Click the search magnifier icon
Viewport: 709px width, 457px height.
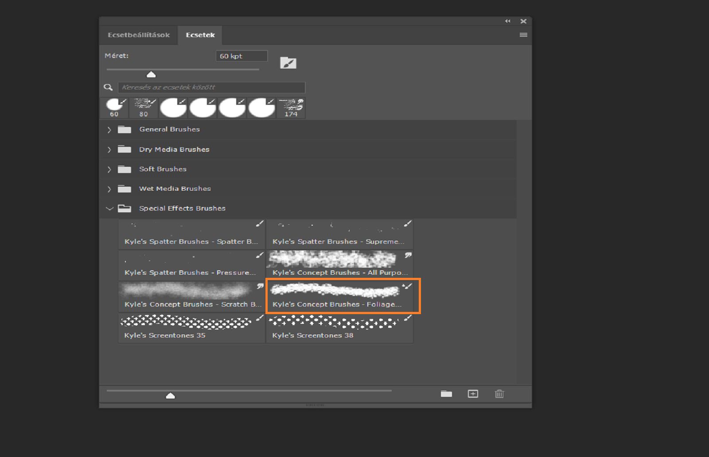pyautogui.click(x=108, y=87)
